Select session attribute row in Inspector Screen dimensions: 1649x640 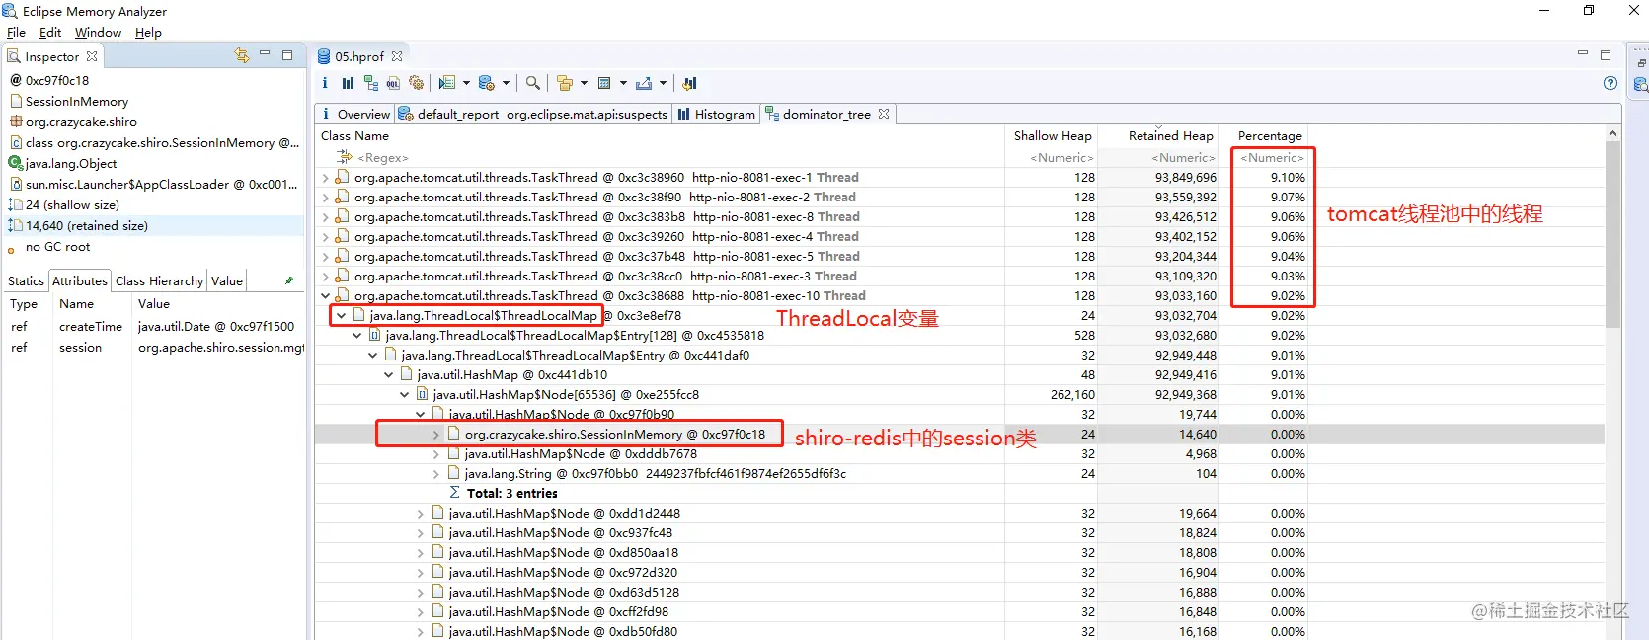click(154, 348)
